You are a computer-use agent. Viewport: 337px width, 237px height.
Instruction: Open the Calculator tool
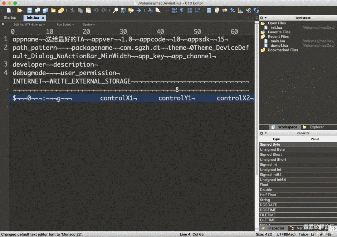(209, 10)
